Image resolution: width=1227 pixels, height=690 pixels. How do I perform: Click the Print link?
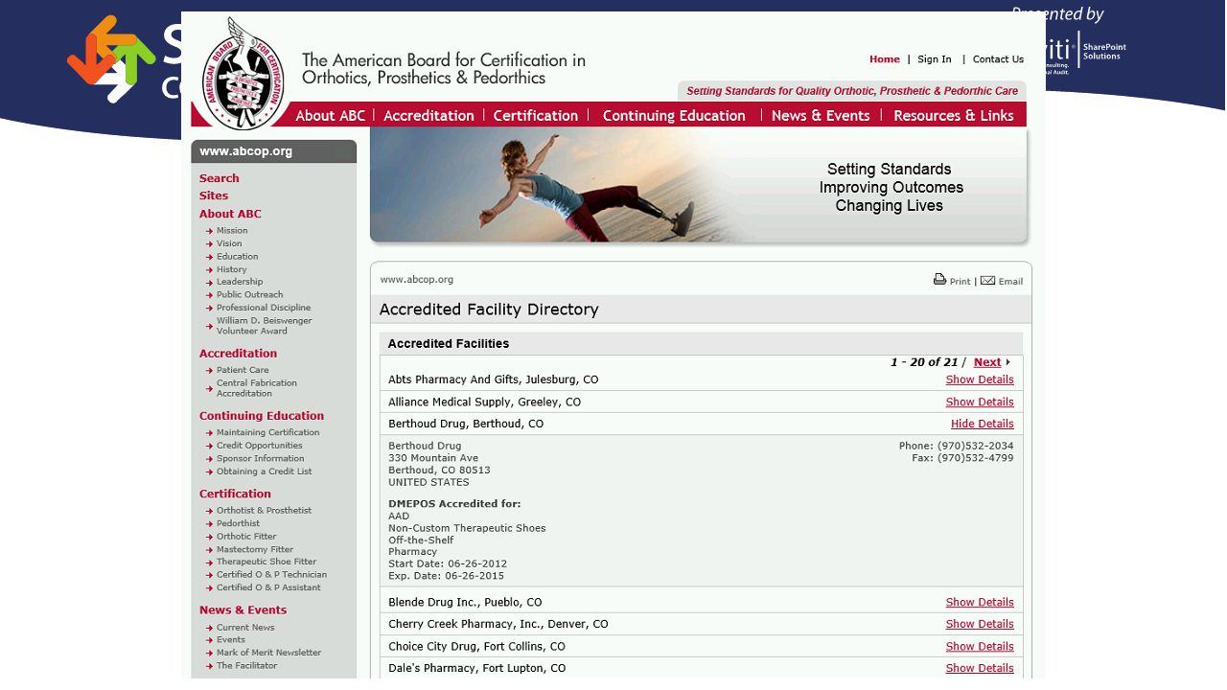pos(960,282)
